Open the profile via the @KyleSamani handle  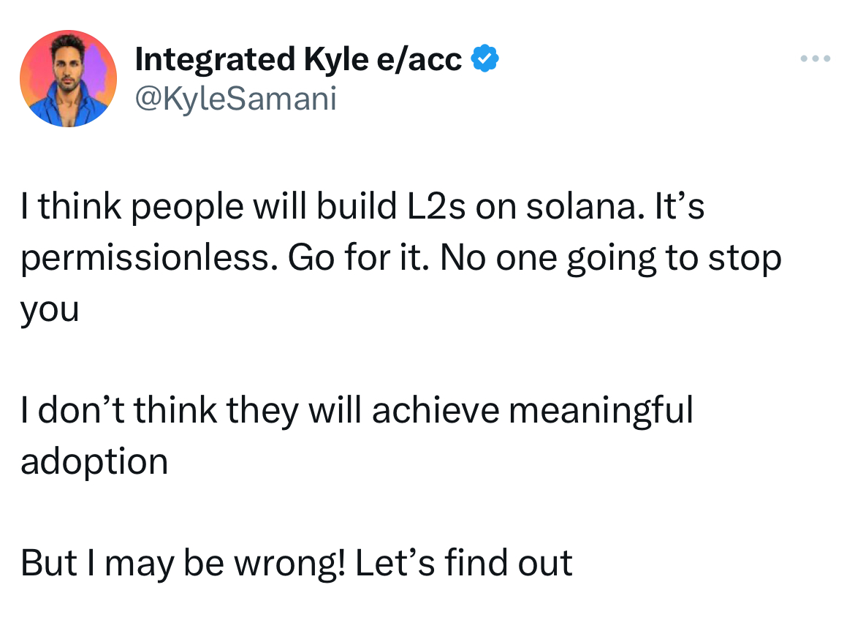point(234,100)
